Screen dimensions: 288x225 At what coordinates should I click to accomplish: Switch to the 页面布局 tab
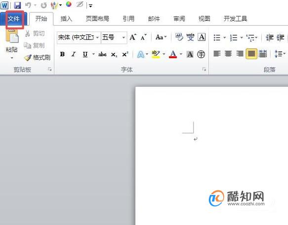tap(97, 19)
